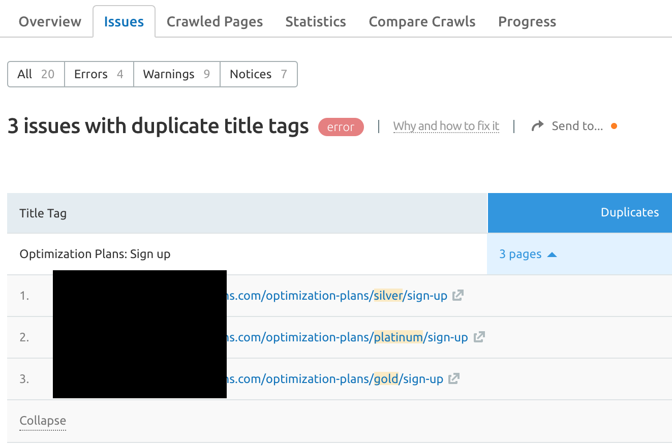Click the heading 3 issues with duplicate title tags

(158, 126)
